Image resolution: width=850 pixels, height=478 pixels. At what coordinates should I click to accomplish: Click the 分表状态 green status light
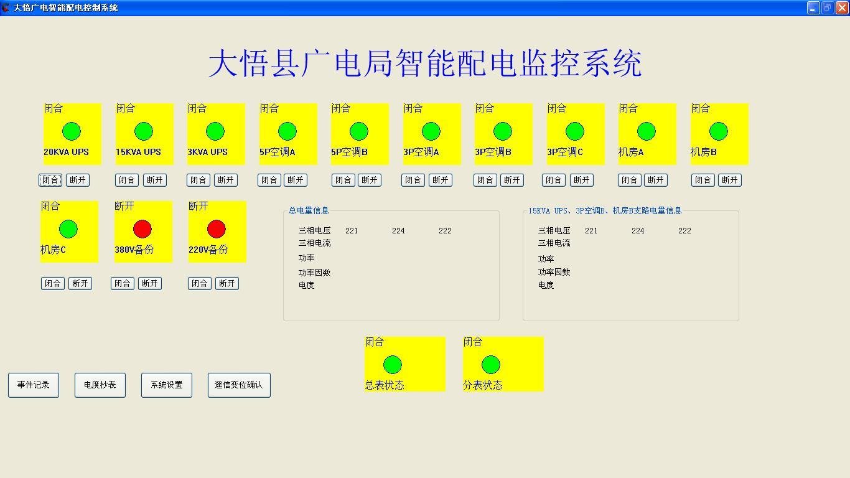(x=491, y=365)
